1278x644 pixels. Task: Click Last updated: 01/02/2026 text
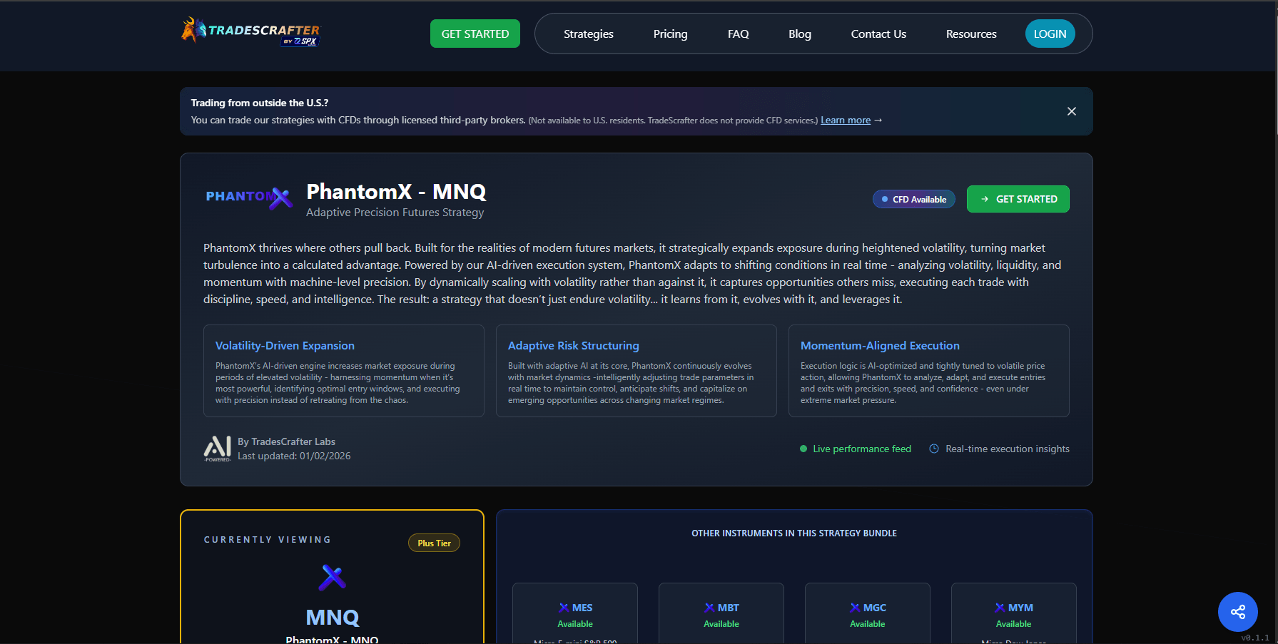294,456
